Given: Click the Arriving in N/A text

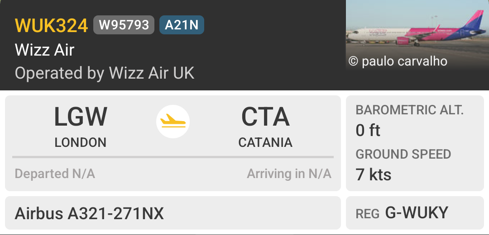Looking at the screenshot, I should (289, 174).
